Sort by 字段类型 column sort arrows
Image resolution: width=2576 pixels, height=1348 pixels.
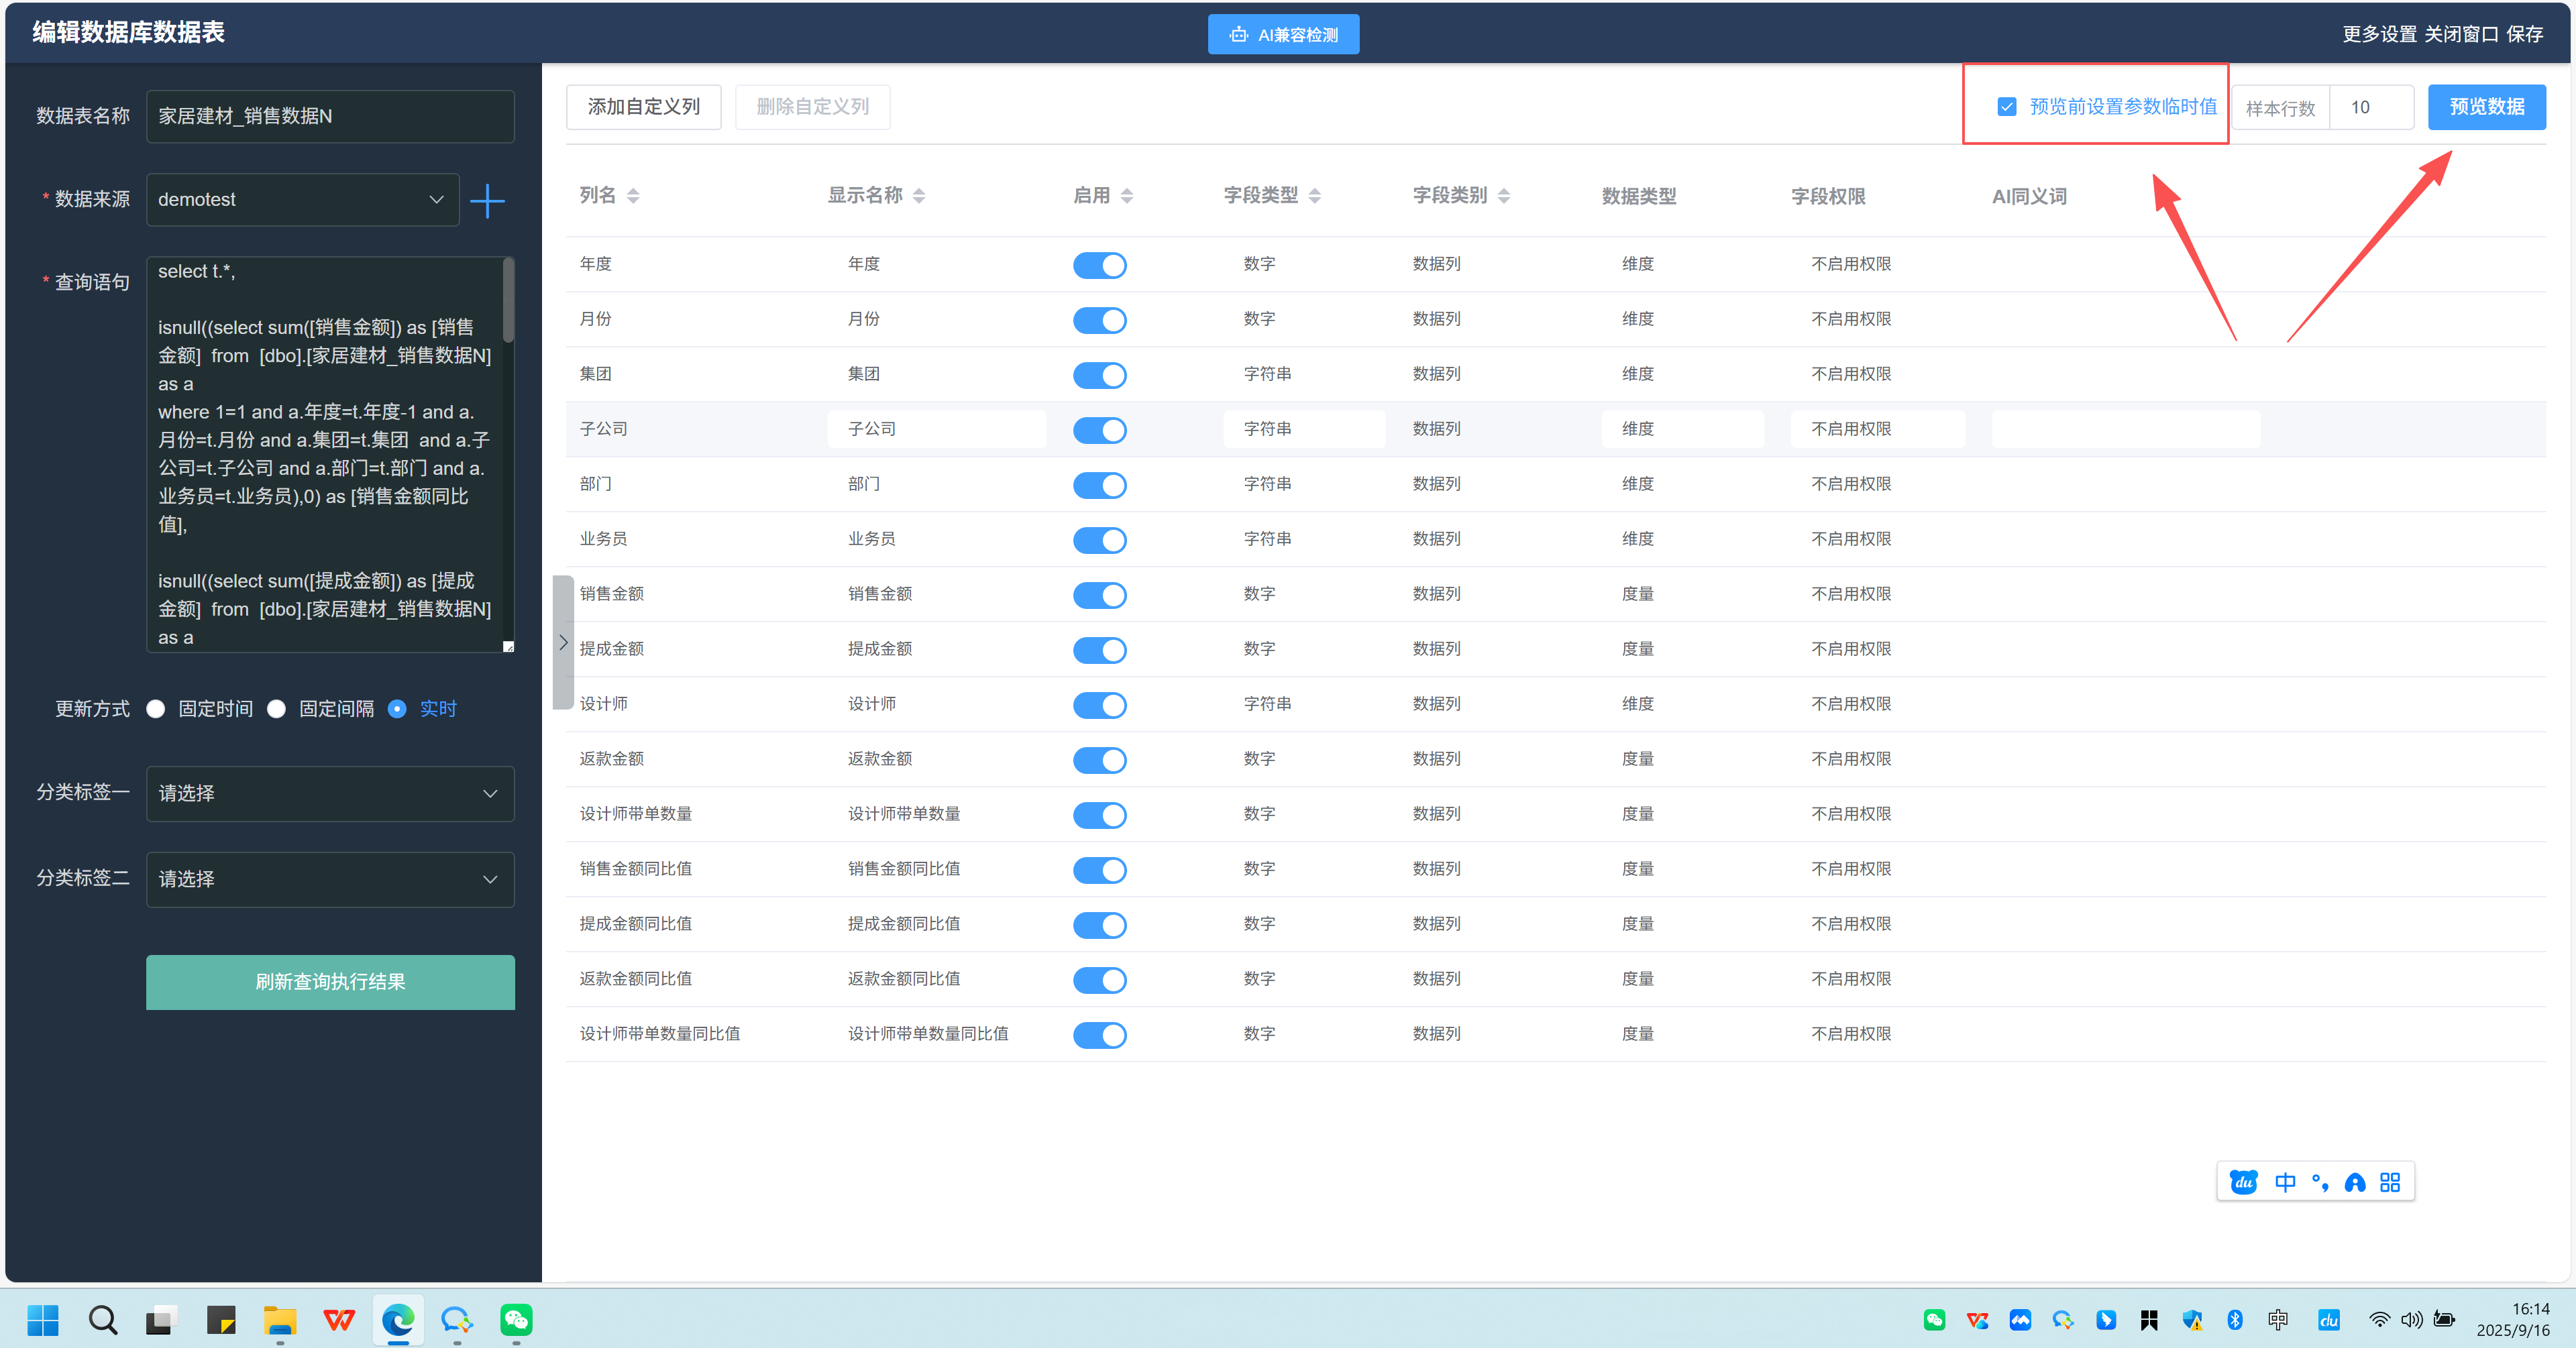click(1314, 196)
